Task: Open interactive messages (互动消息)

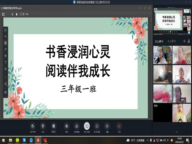Action: click(x=97, y=126)
